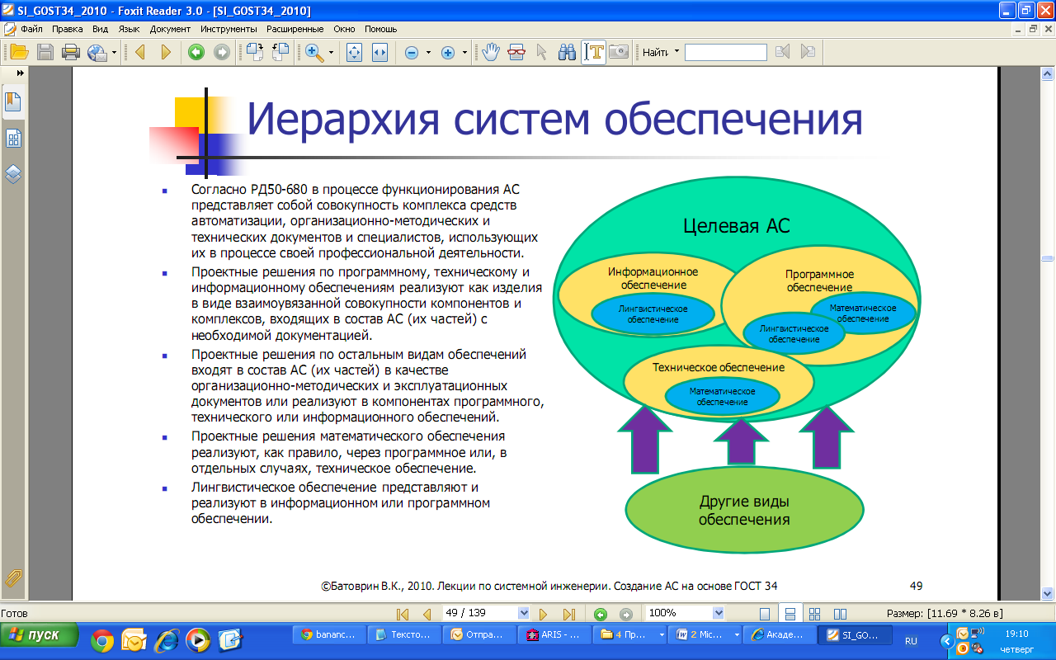
Task: Switch to Continuous Facing page layout
Action: point(814,614)
